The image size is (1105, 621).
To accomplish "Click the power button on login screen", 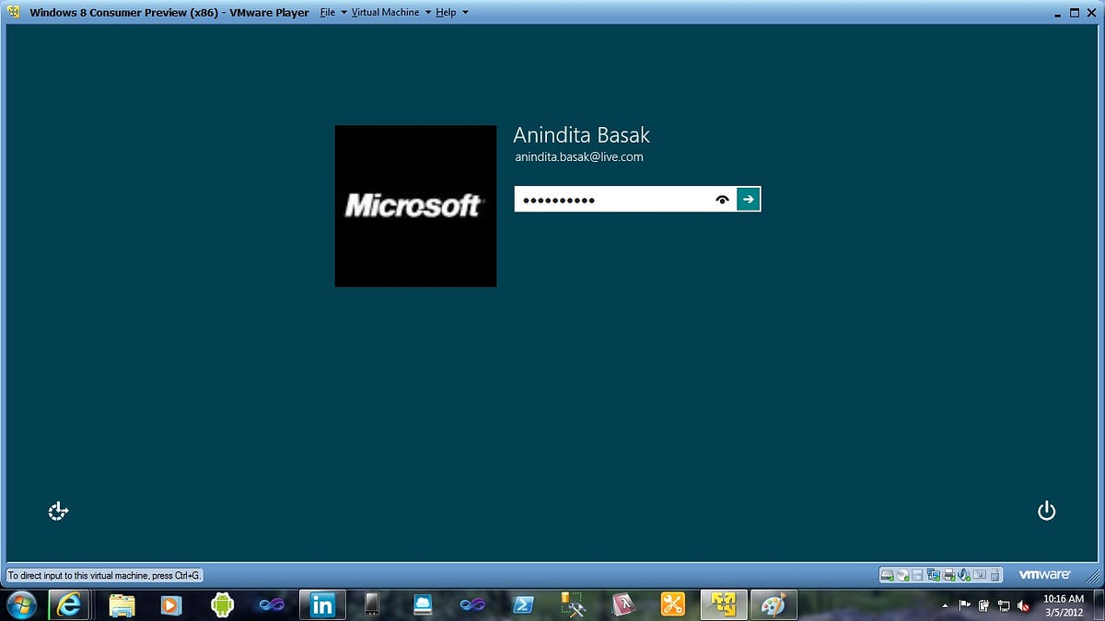I will pyautogui.click(x=1046, y=512).
